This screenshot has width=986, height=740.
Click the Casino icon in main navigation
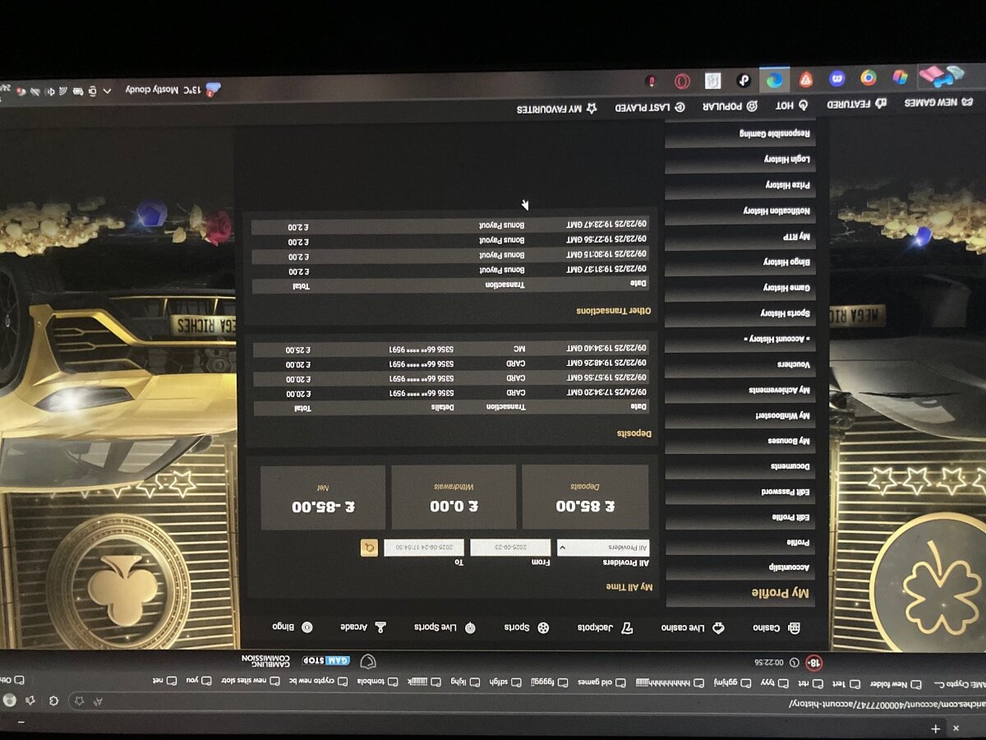pos(794,628)
